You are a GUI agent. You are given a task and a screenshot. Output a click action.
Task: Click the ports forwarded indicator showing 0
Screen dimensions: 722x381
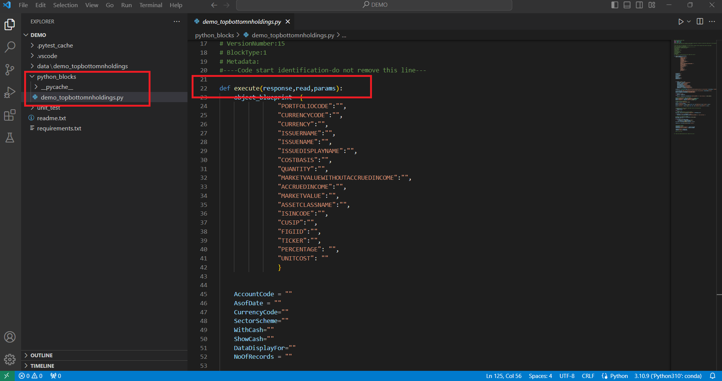[x=56, y=376]
